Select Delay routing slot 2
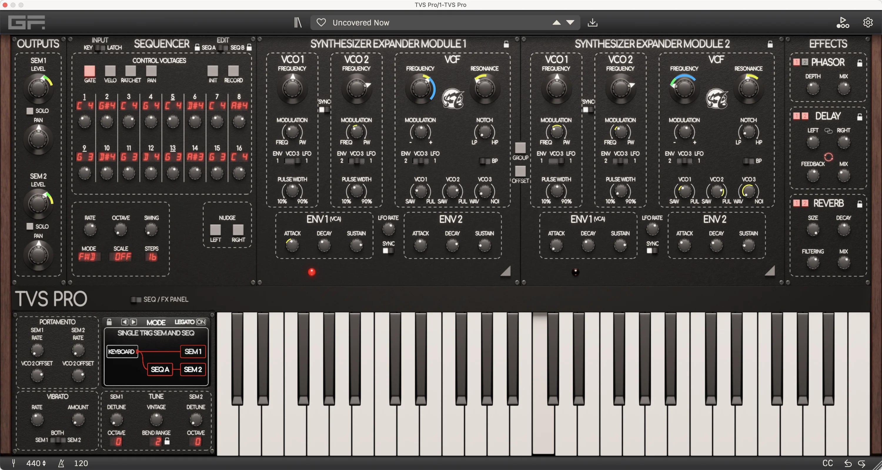The width and height of the screenshot is (882, 470). [805, 116]
